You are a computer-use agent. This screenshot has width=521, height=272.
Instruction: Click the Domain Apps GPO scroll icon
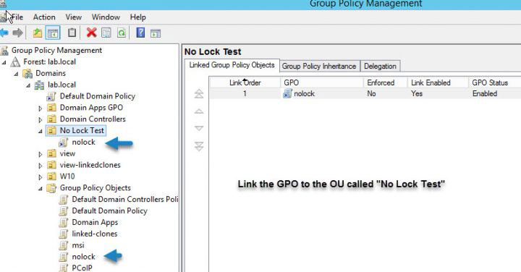tap(63, 223)
